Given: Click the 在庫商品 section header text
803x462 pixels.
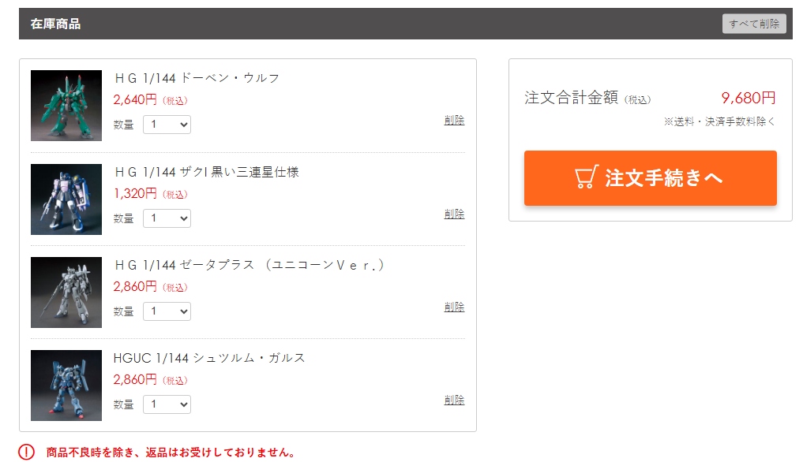Looking at the screenshot, I should [55, 24].
